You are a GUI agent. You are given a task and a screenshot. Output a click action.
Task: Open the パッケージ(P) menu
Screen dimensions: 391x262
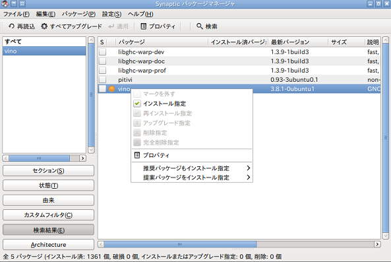pyautogui.click(x=79, y=14)
